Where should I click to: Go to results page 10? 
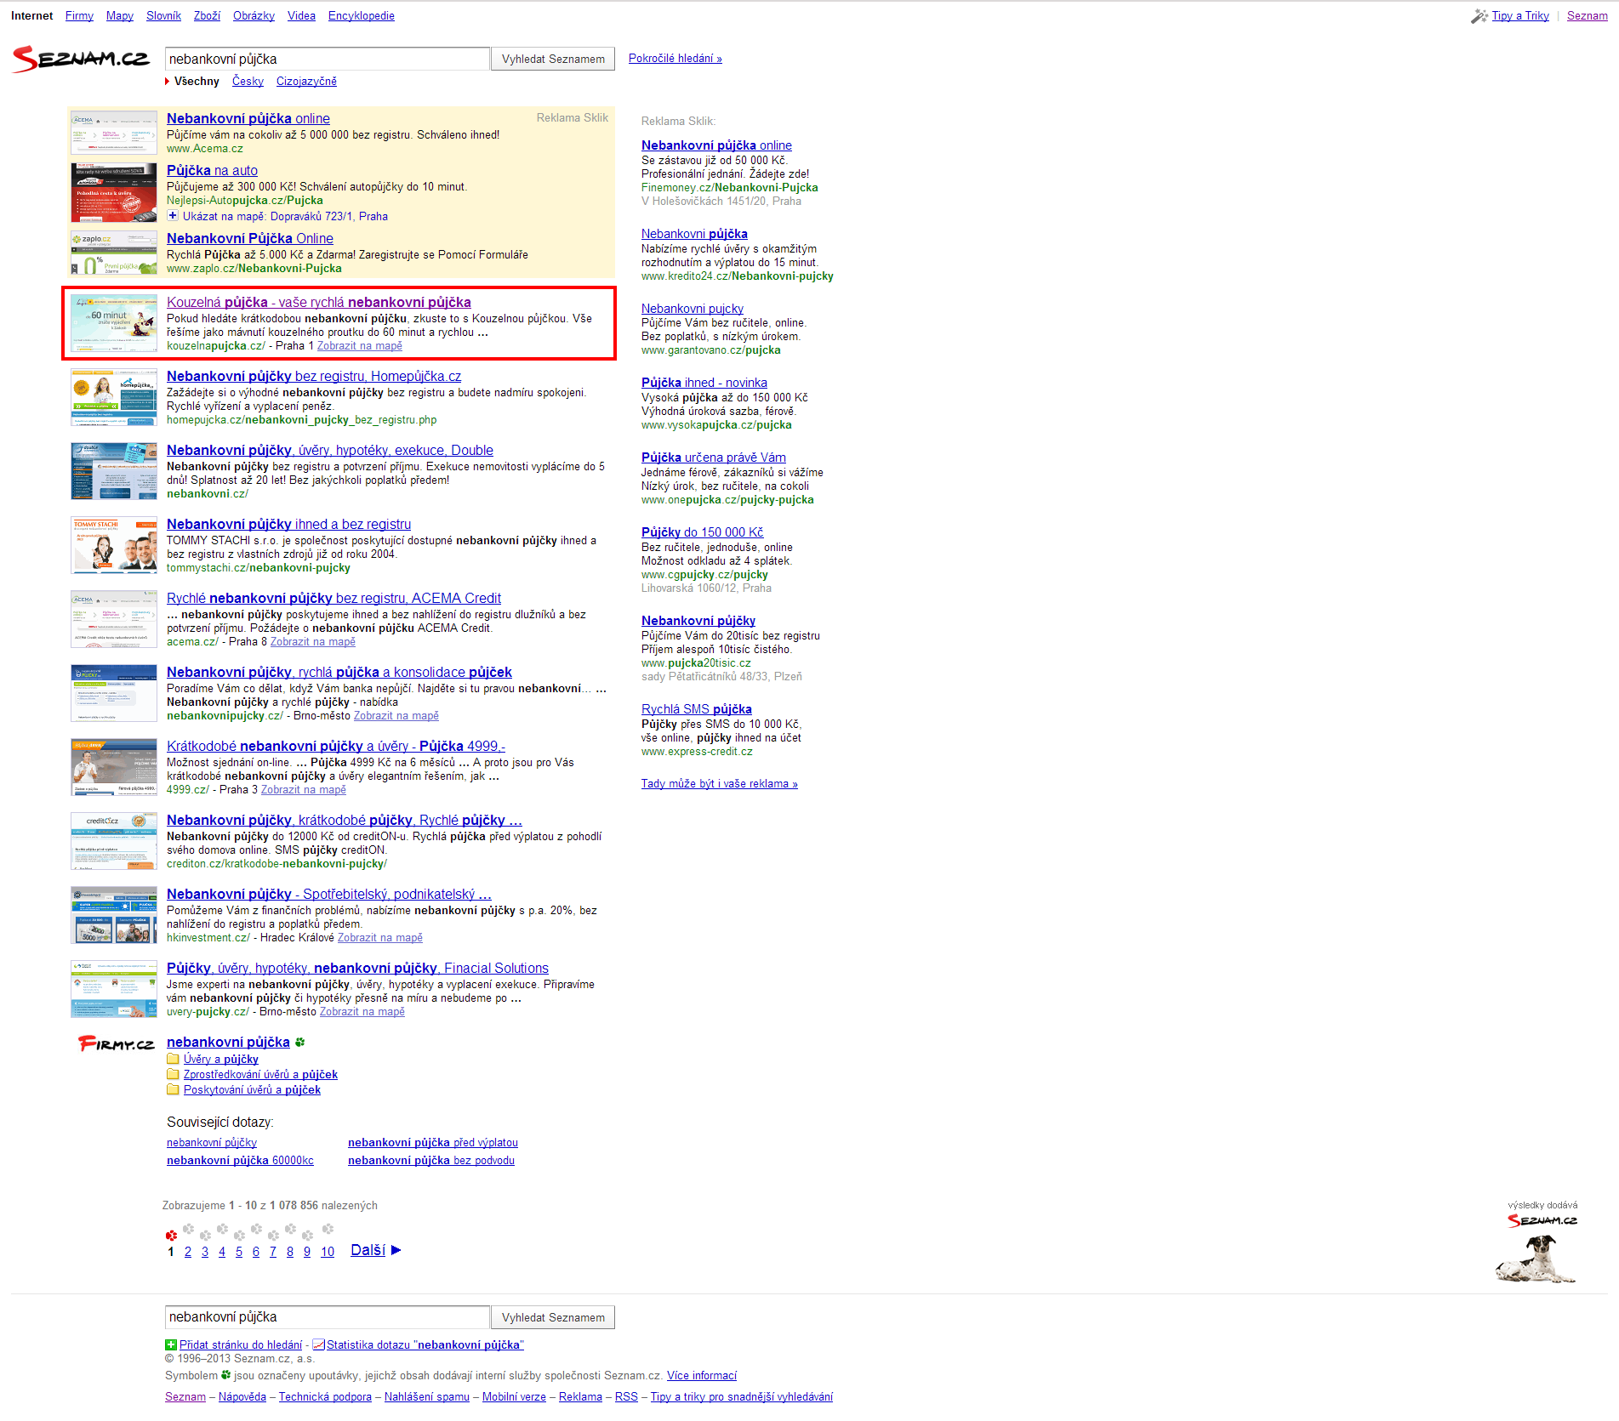(328, 1252)
